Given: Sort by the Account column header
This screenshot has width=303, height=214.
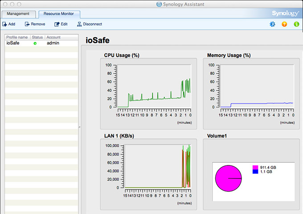Looking at the screenshot, I should click(x=61, y=37).
